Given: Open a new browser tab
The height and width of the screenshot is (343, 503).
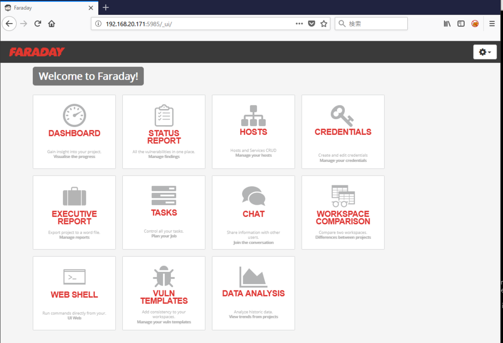Looking at the screenshot, I should click(106, 7).
